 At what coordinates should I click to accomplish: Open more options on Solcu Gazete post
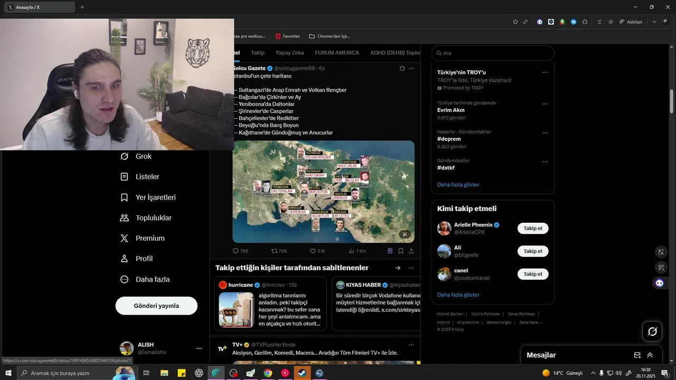click(x=411, y=69)
